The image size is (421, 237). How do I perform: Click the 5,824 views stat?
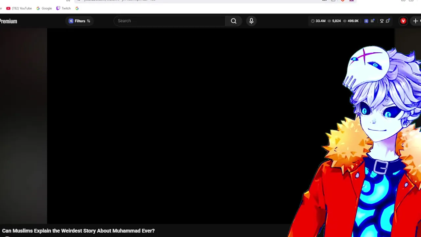(x=334, y=21)
